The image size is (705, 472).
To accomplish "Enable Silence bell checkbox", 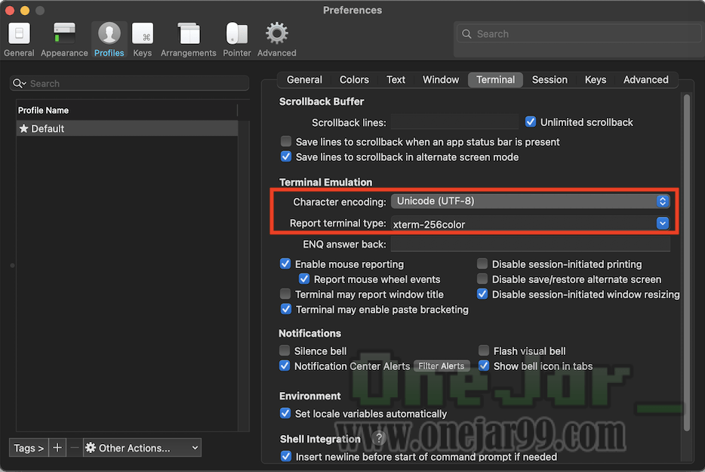I will coord(285,350).
